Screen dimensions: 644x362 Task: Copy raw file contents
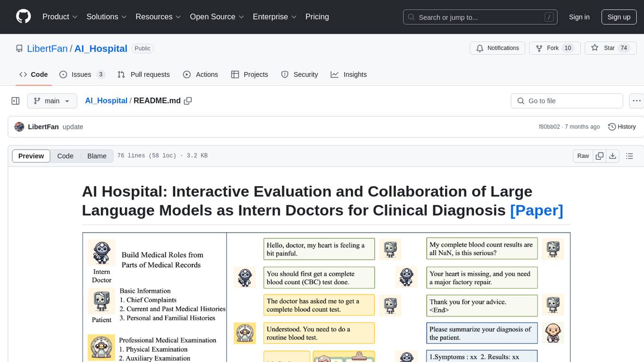[599, 156]
